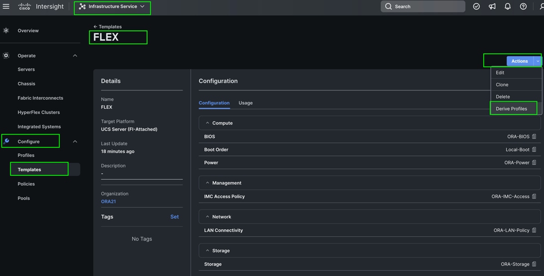Open Chassis in sidebar
The height and width of the screenshot is (276, 544).
(26, 84)
